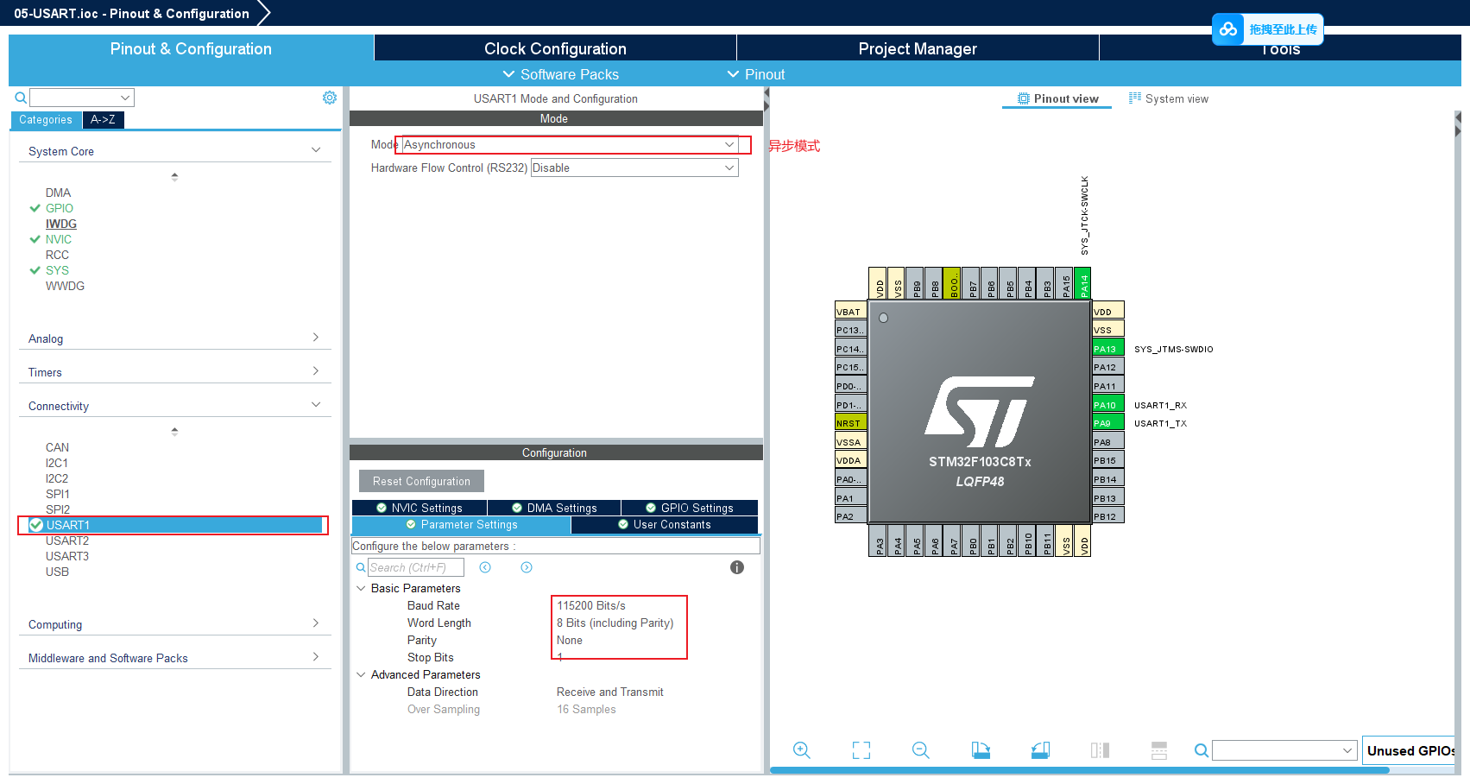
Task: Select USART2 in Connectivity list
Action: (67, 541)
